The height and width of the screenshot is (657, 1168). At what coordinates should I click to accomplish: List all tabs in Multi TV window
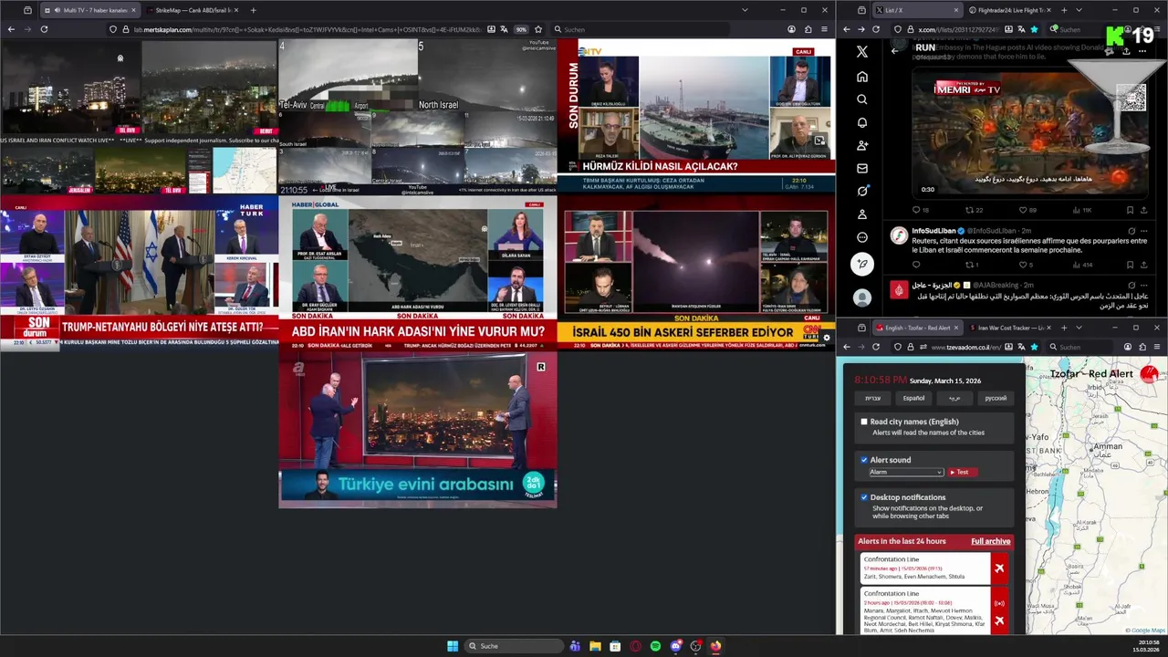click(x=745, y=10)
